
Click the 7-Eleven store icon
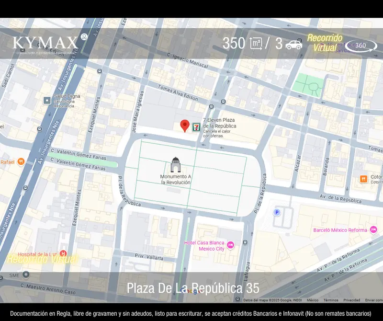(196, 127)
